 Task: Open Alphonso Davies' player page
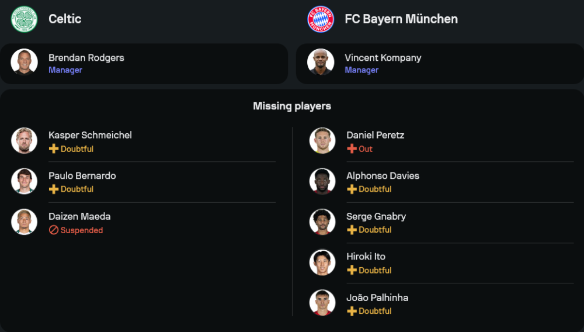pyautogui.click(x=383, y=176)
